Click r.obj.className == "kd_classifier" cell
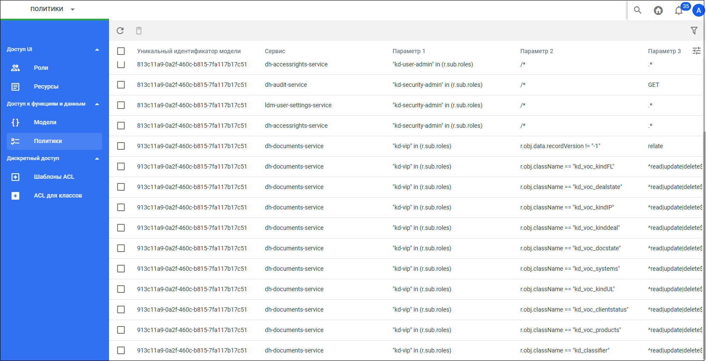 pos(565,350)
